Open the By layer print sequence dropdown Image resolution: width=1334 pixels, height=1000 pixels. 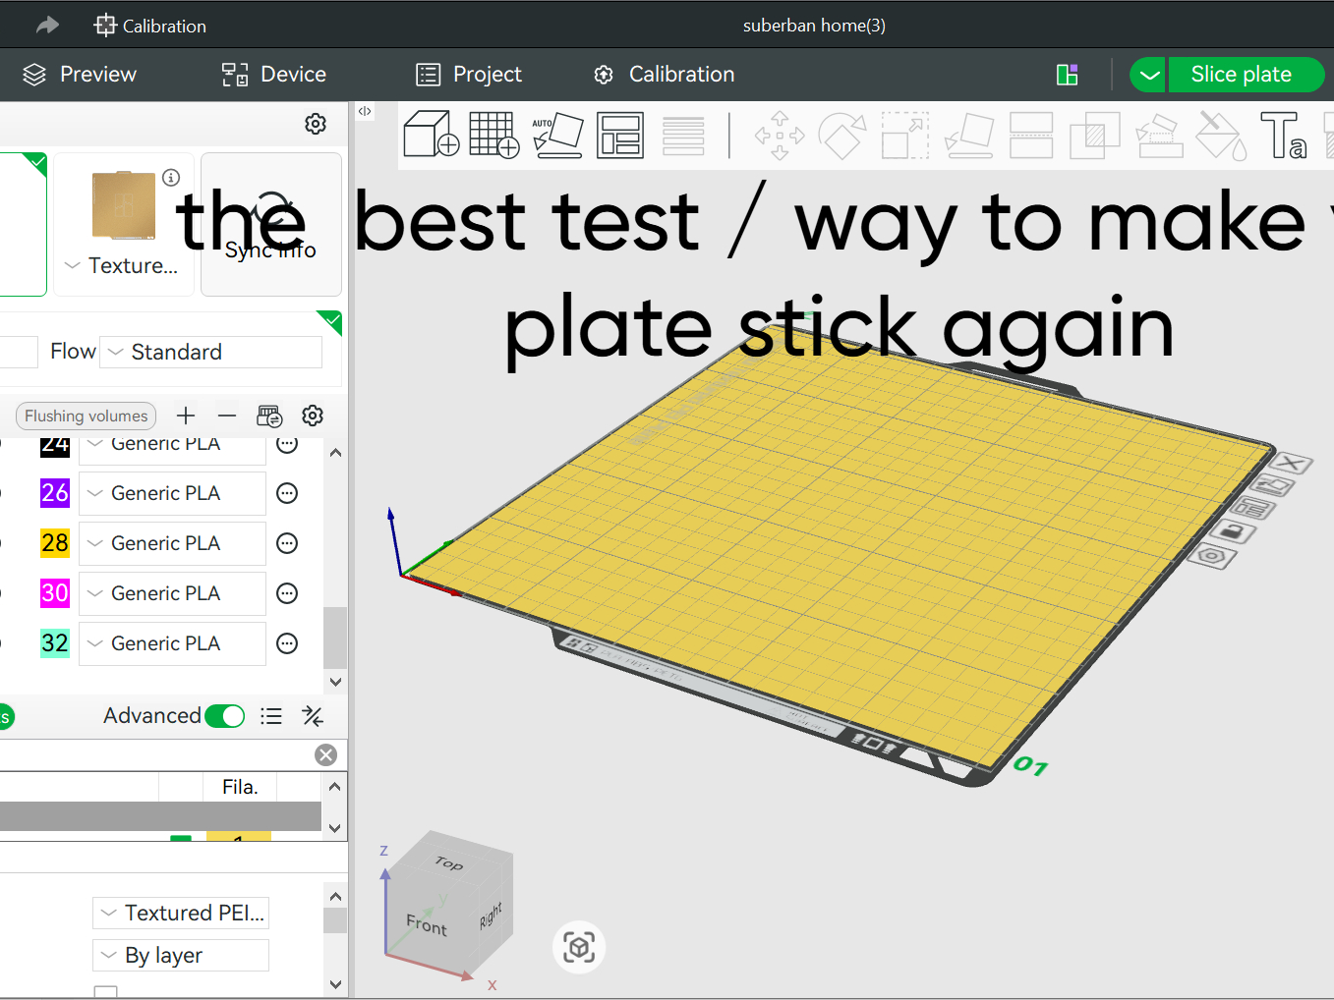click(x=181, y=955)
